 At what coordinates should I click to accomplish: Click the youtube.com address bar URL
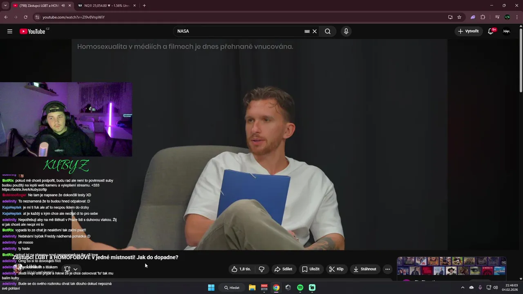pos(74,17)
